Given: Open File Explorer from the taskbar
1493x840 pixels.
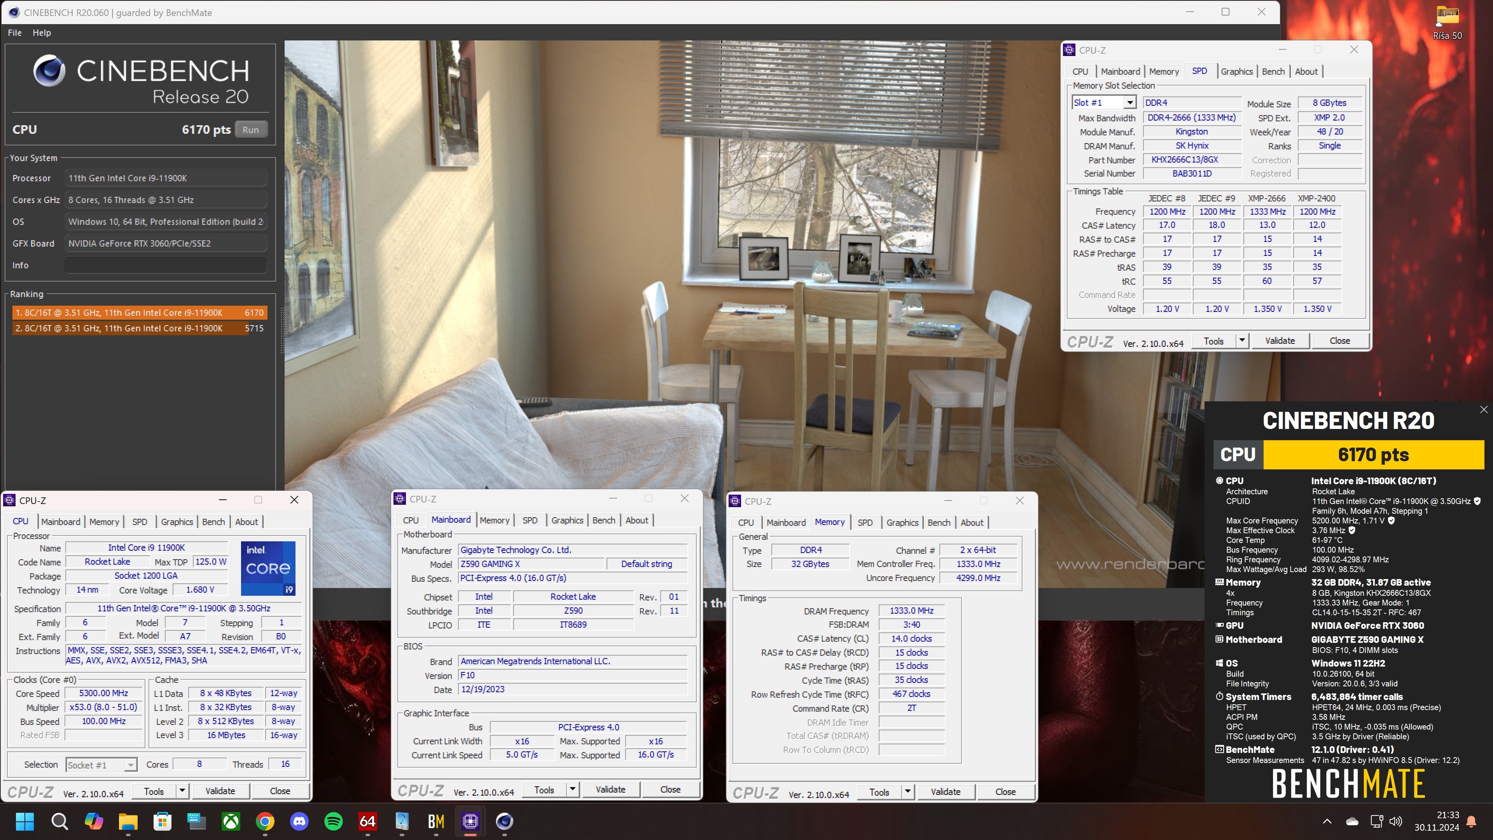Looking at the screenshot, I should coord(128,821).
